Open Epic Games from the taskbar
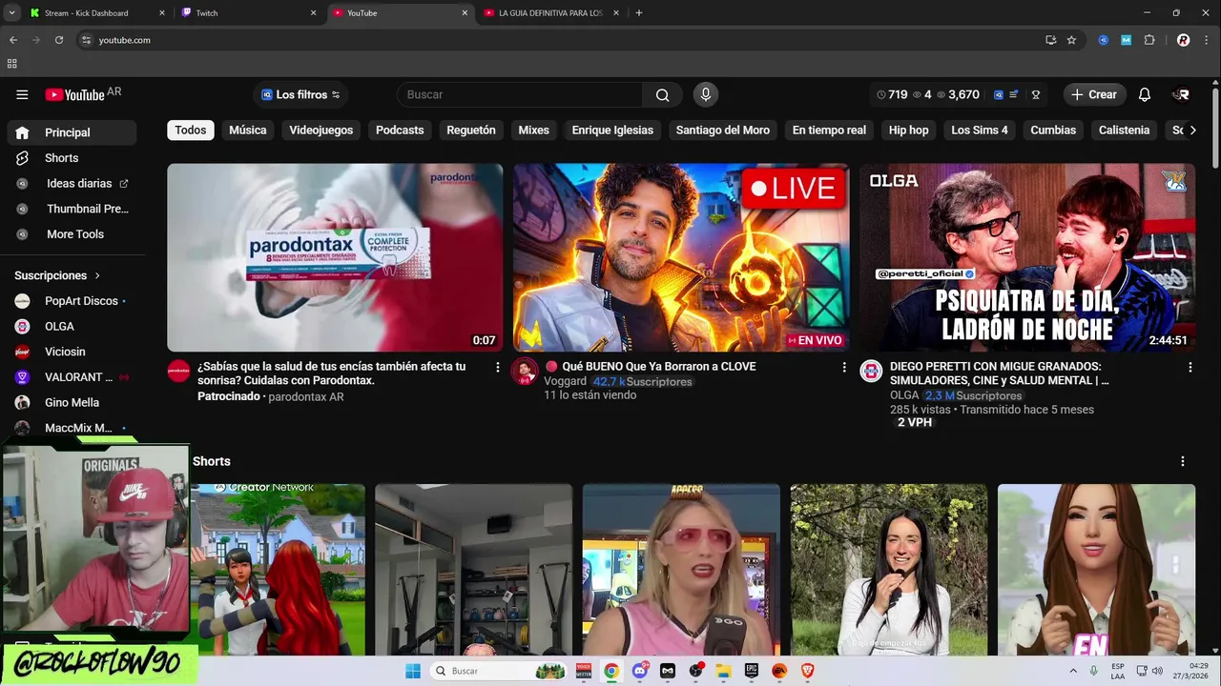1221x686 pixels. [x=752, y=671]
